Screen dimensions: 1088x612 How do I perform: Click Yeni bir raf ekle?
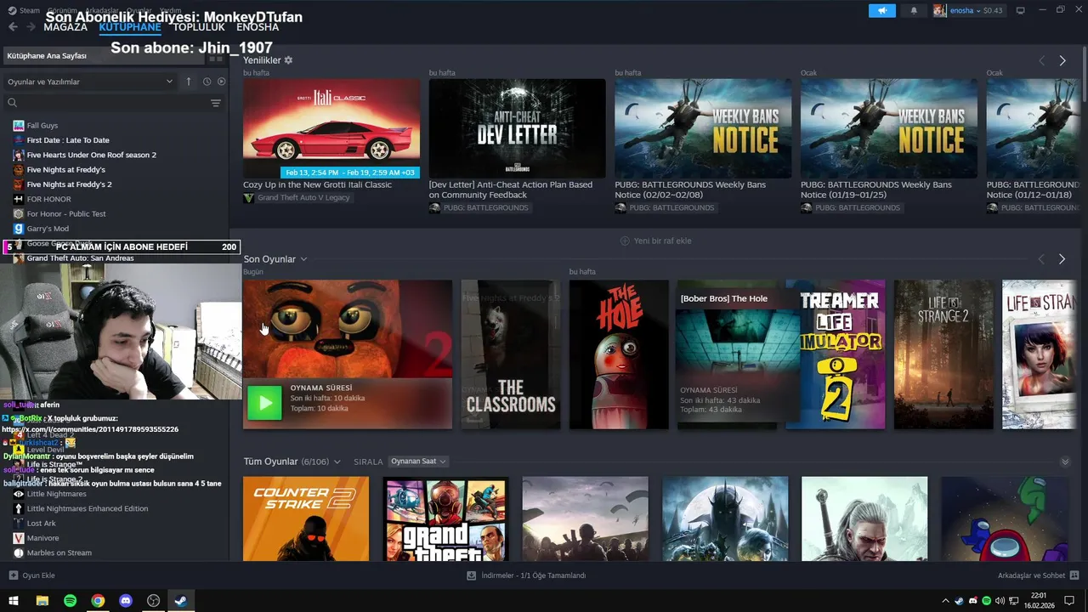(x=655, y=241)
